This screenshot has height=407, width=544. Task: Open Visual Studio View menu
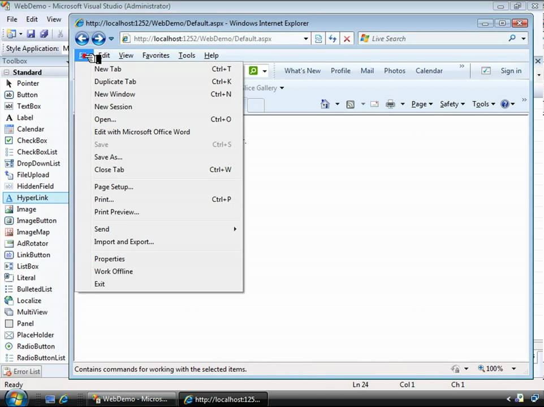pyautogui.click(x=54, y=19)
